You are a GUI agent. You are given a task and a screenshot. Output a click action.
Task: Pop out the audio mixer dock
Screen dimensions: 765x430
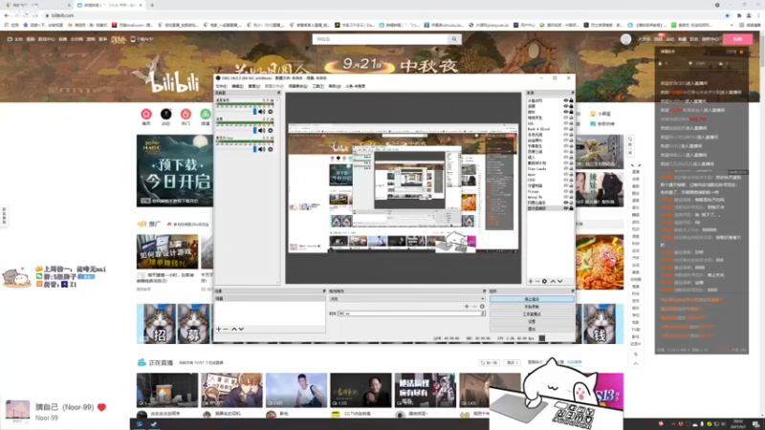point(278,93)
